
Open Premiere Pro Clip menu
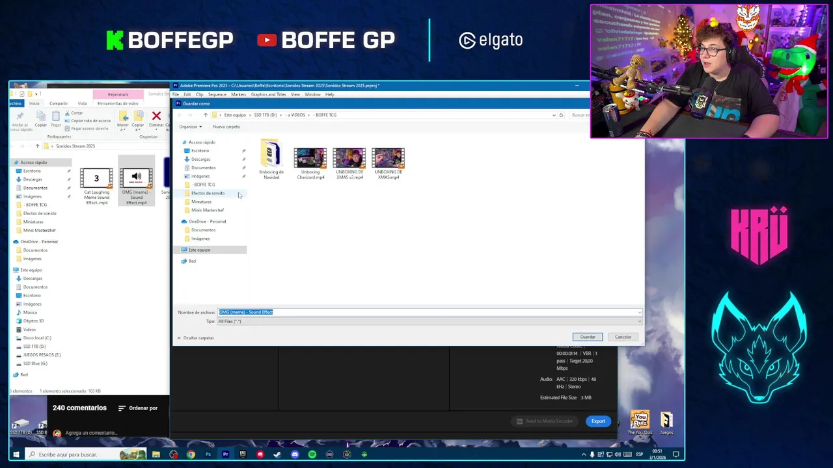pos(199,95)
